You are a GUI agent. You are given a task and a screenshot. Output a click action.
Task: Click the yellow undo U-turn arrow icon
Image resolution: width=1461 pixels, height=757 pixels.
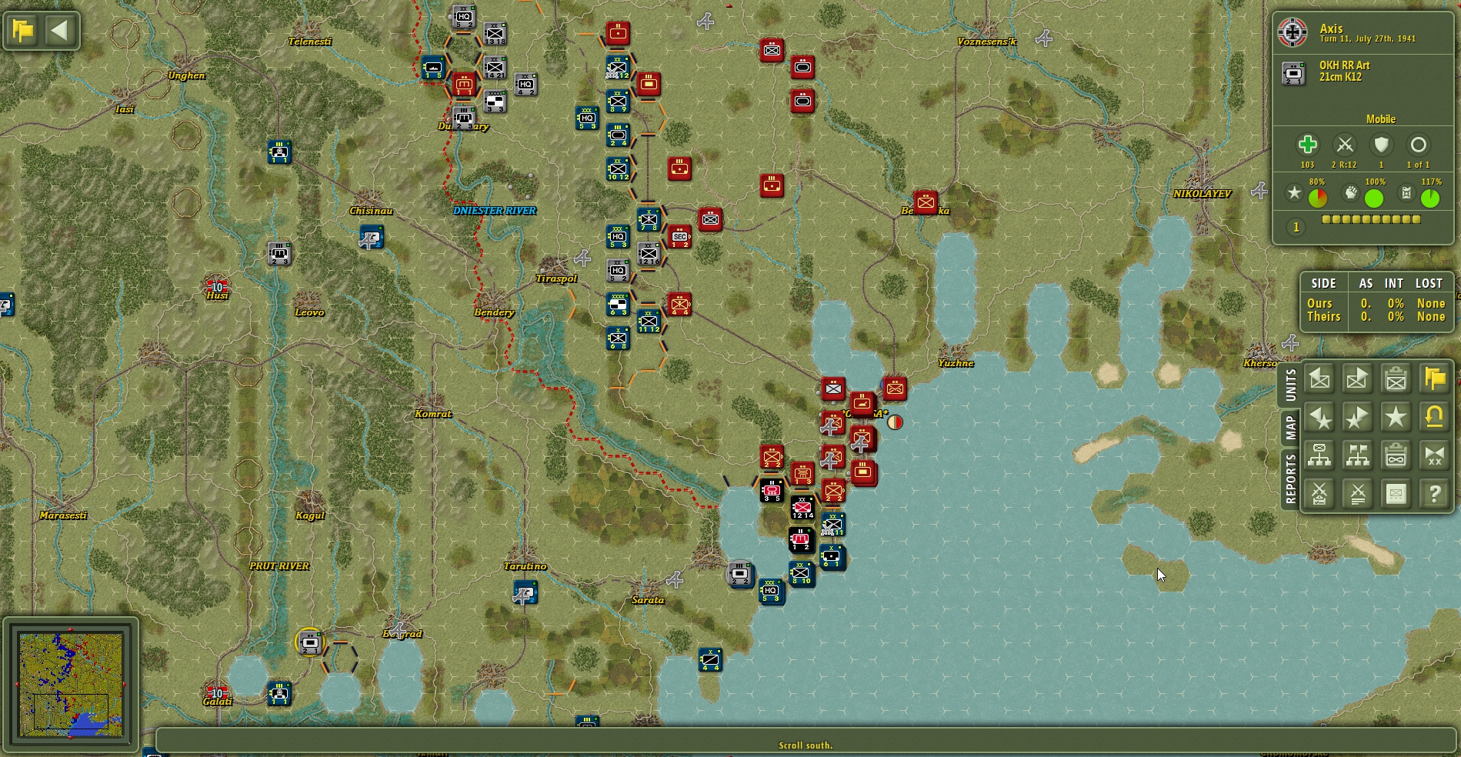click(1434, 418)
